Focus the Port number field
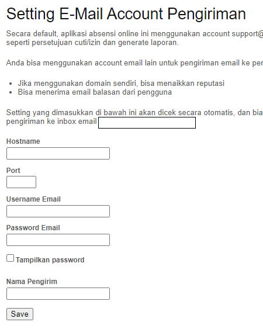The width and height of the screenshot is (263, 329). click(21, 182)
